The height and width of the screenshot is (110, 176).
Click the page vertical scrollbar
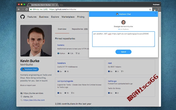pyautogui.click(x=160, y=25)
